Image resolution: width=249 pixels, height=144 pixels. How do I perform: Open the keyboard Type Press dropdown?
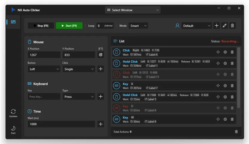coord(79,97)
